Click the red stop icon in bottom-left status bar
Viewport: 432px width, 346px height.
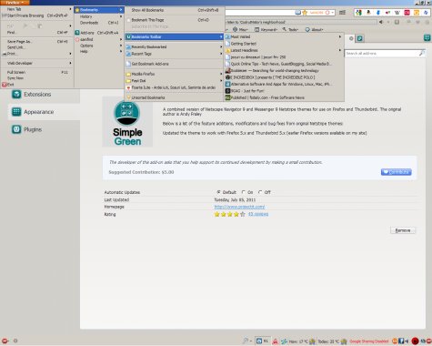[5, 341]
